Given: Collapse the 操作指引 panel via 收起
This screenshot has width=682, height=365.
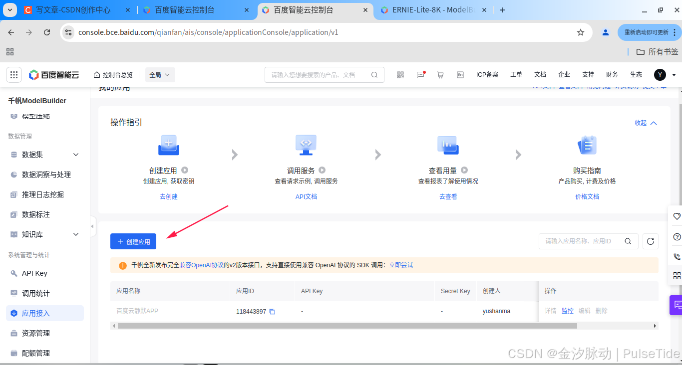Looking at the screenshot, I should point(646,123).
